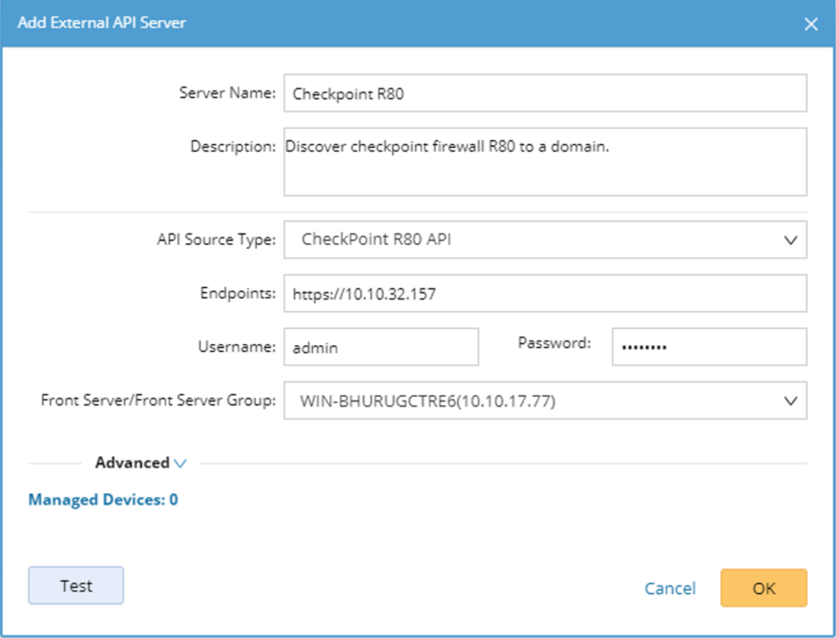The width and height of the screenshot is (836, 638).
Task: Click the "Server Name:" label text
Action: pyautogui.click(x=227, y=93)
